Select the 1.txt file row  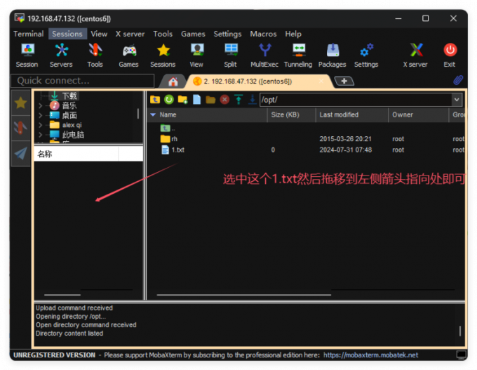point(306,150)
